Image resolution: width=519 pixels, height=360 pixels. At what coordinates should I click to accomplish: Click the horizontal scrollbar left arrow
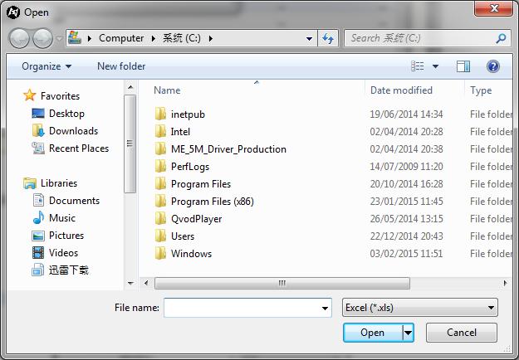click(x=146, y=284)
